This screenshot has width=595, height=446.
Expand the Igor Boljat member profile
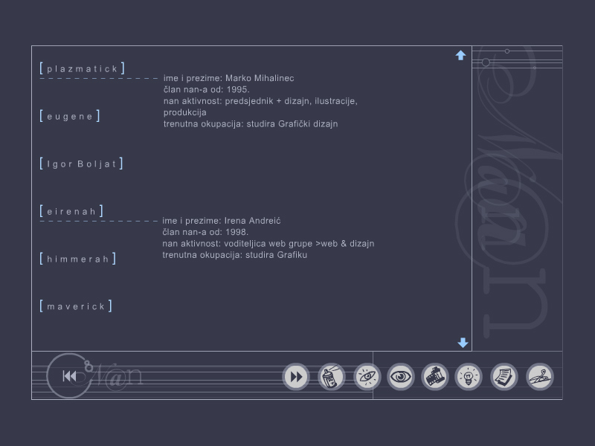[x=81, y=164]
